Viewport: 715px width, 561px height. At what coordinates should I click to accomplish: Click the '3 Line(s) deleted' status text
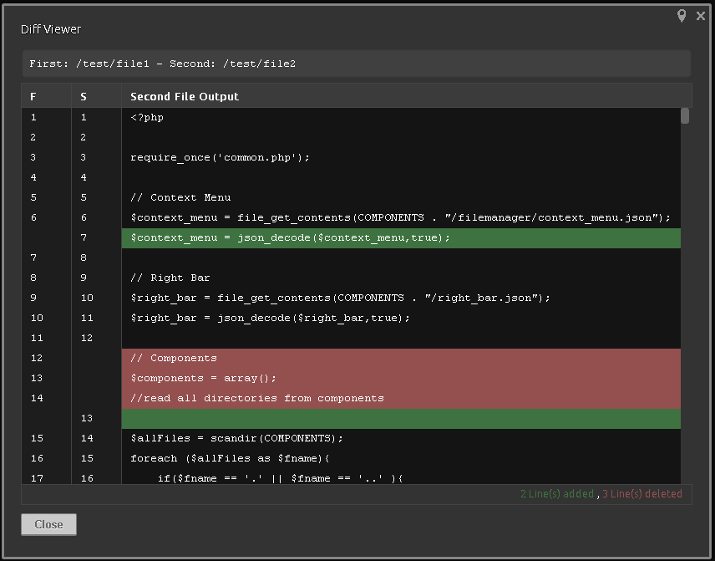(x=641, y=494)
